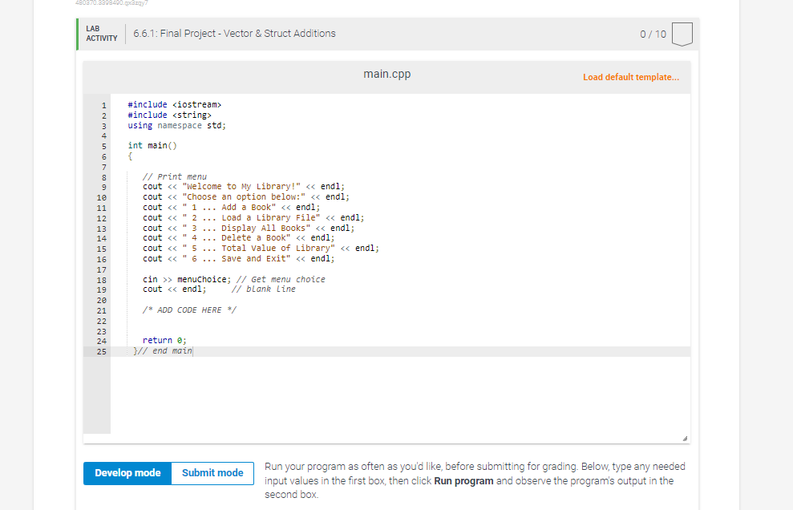793x510 pixels.
Task: Click the lab title 6.6.1 Final Project
Action: pyautogui.click(x=234, y=34)
